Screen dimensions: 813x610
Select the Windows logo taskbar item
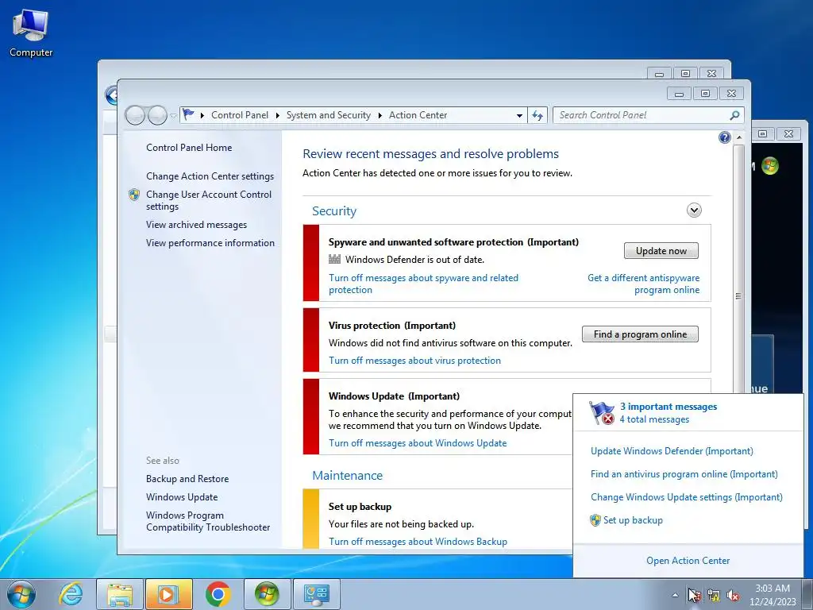(267, 594)
